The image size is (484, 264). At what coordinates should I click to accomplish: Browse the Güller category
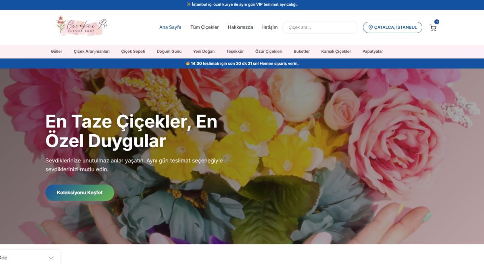(x=56, y=52)
